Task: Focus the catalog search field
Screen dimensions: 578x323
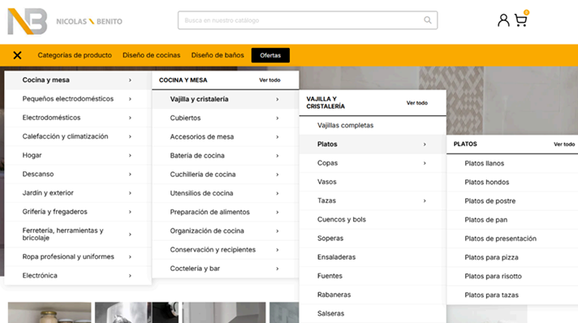Action: [308, 20]
